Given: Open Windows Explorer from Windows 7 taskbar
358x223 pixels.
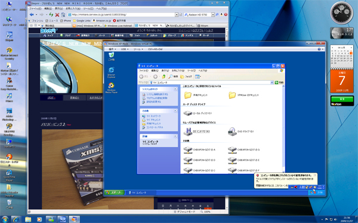Looking at the screenshot, I should (28, 219).
